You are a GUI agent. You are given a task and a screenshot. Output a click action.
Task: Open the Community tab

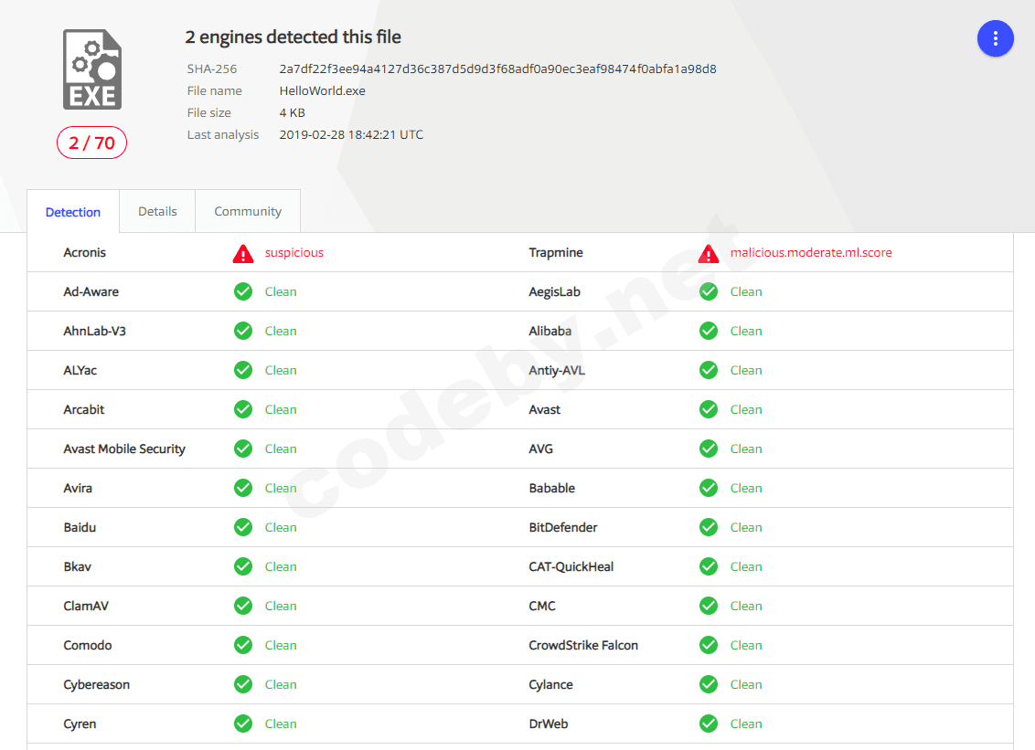click(x=248, y=211)
